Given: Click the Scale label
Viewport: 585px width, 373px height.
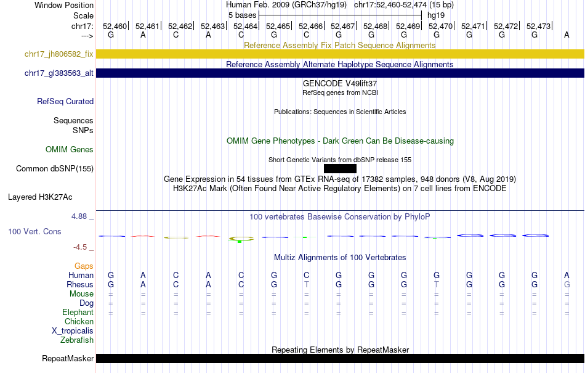Looking at the screenshot, I should click(84, 15).
